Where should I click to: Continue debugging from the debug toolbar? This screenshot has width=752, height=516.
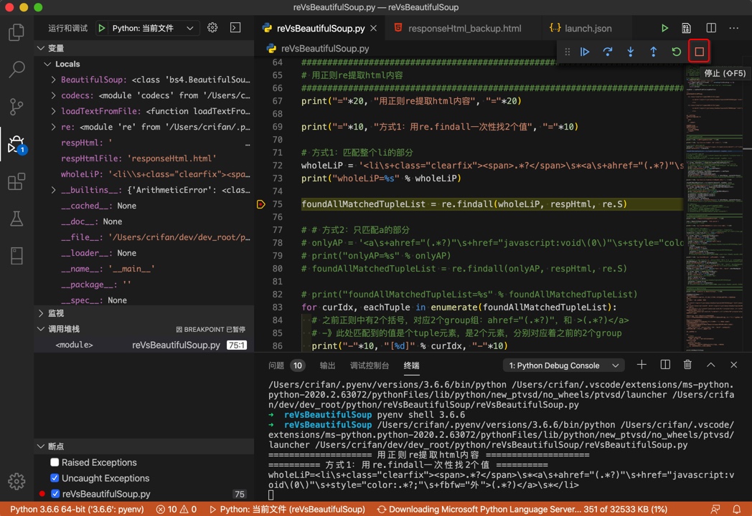pyautogui.click(x=585, y=52)
